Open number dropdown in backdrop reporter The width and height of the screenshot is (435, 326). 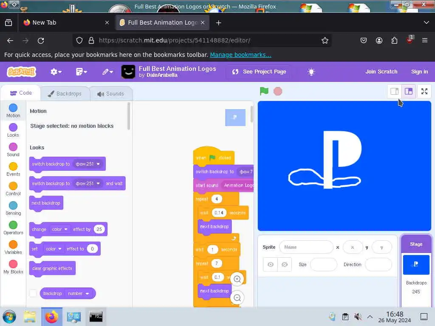(78, 293)
